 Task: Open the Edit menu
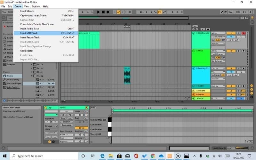(10, 6)
